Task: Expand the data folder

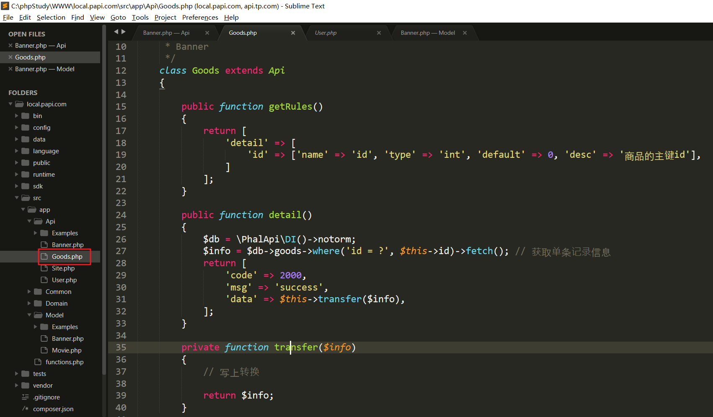Action: pyautogui.click(x=17, y=139)
